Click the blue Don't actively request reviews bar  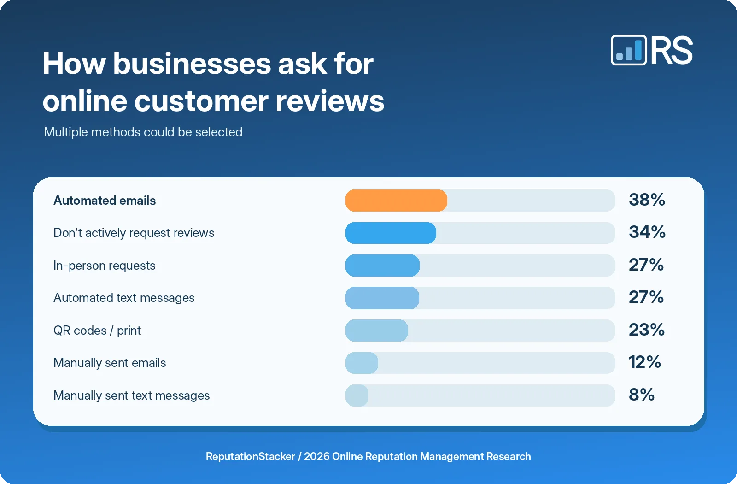pos(391,233)
